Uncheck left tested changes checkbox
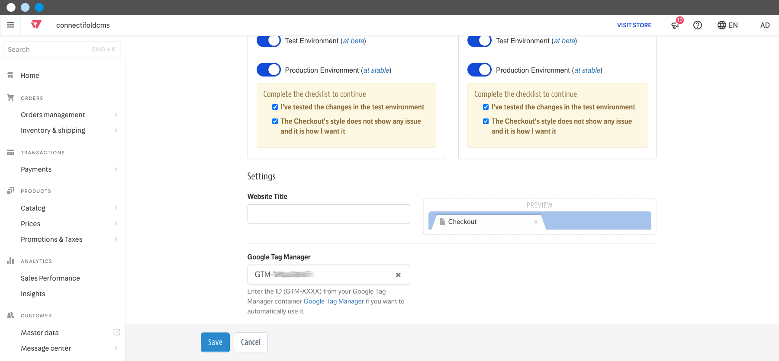779x361 pixels. (275, 107)
